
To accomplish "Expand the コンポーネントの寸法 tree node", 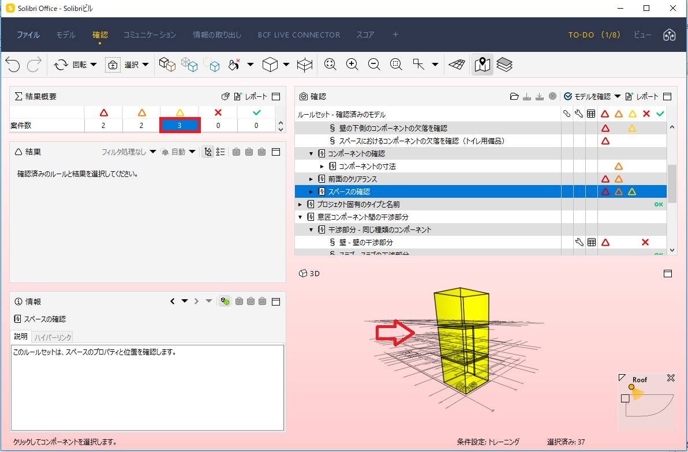I will tap(321, 167).
